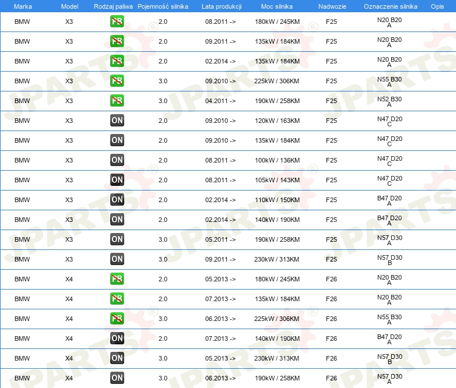Click the ON diesel icon for X3 120kW / 163KM

pyautogui.click(x=117, y=121)
